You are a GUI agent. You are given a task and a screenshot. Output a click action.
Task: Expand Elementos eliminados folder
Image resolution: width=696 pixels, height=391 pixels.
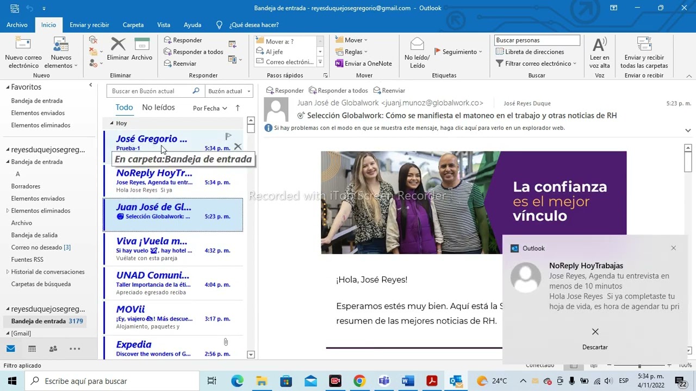(8, 211)
